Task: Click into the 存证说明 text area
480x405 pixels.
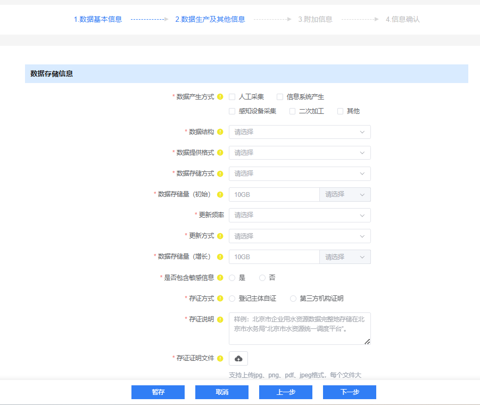Action: tap(300, 328)
